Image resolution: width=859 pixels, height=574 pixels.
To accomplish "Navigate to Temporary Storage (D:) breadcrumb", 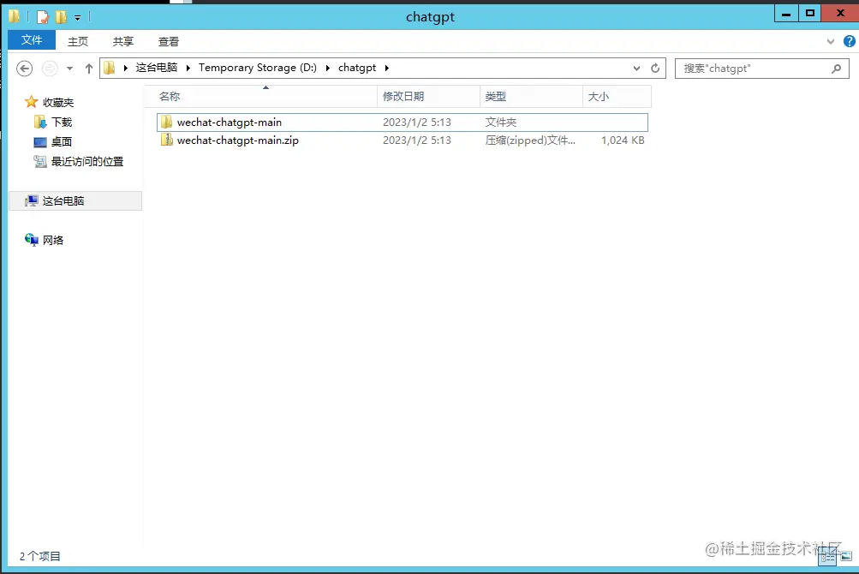I will (258, 68).
